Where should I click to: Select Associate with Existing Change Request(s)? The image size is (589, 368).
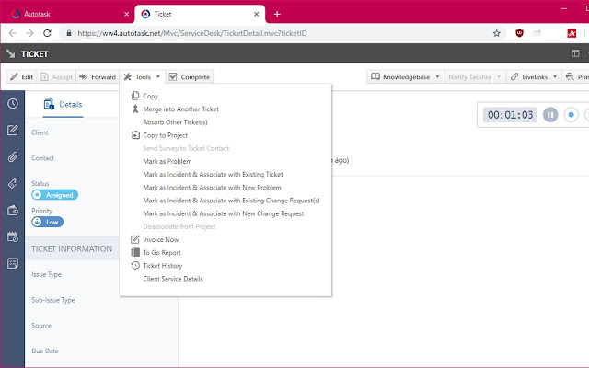pyautogui.click(x=231, y=201)
